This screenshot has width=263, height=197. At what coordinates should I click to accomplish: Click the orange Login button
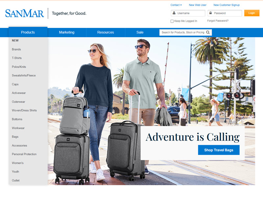(252, 13)
